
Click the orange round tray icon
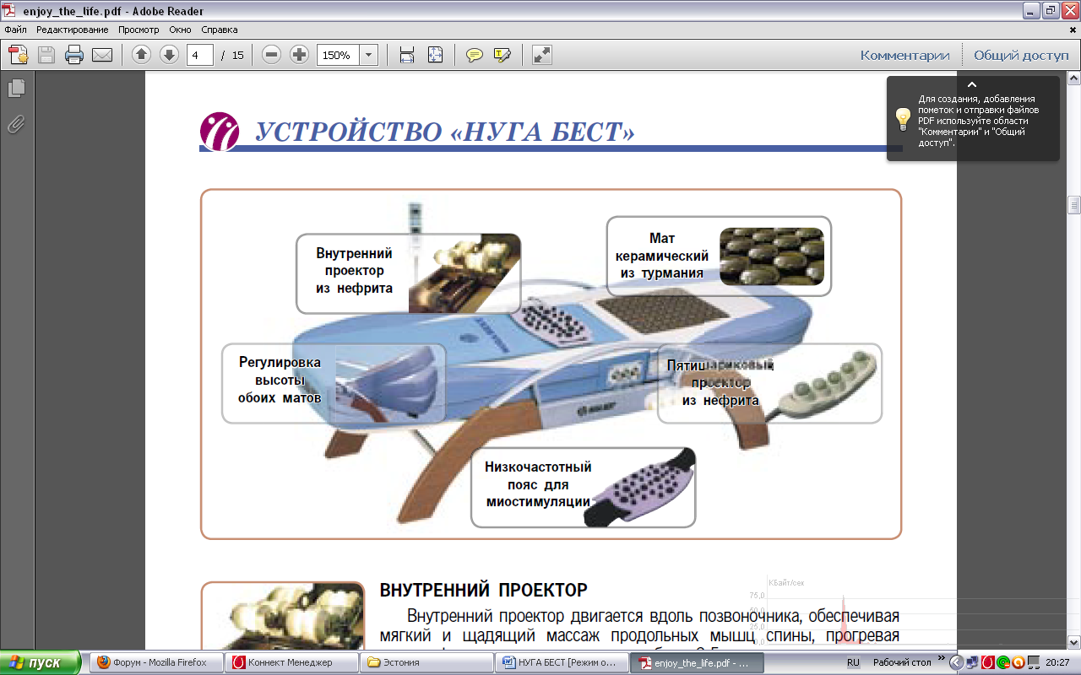click(x=1017, y=662)
